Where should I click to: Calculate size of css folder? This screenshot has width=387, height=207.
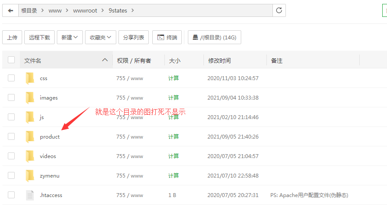point(174,78)
